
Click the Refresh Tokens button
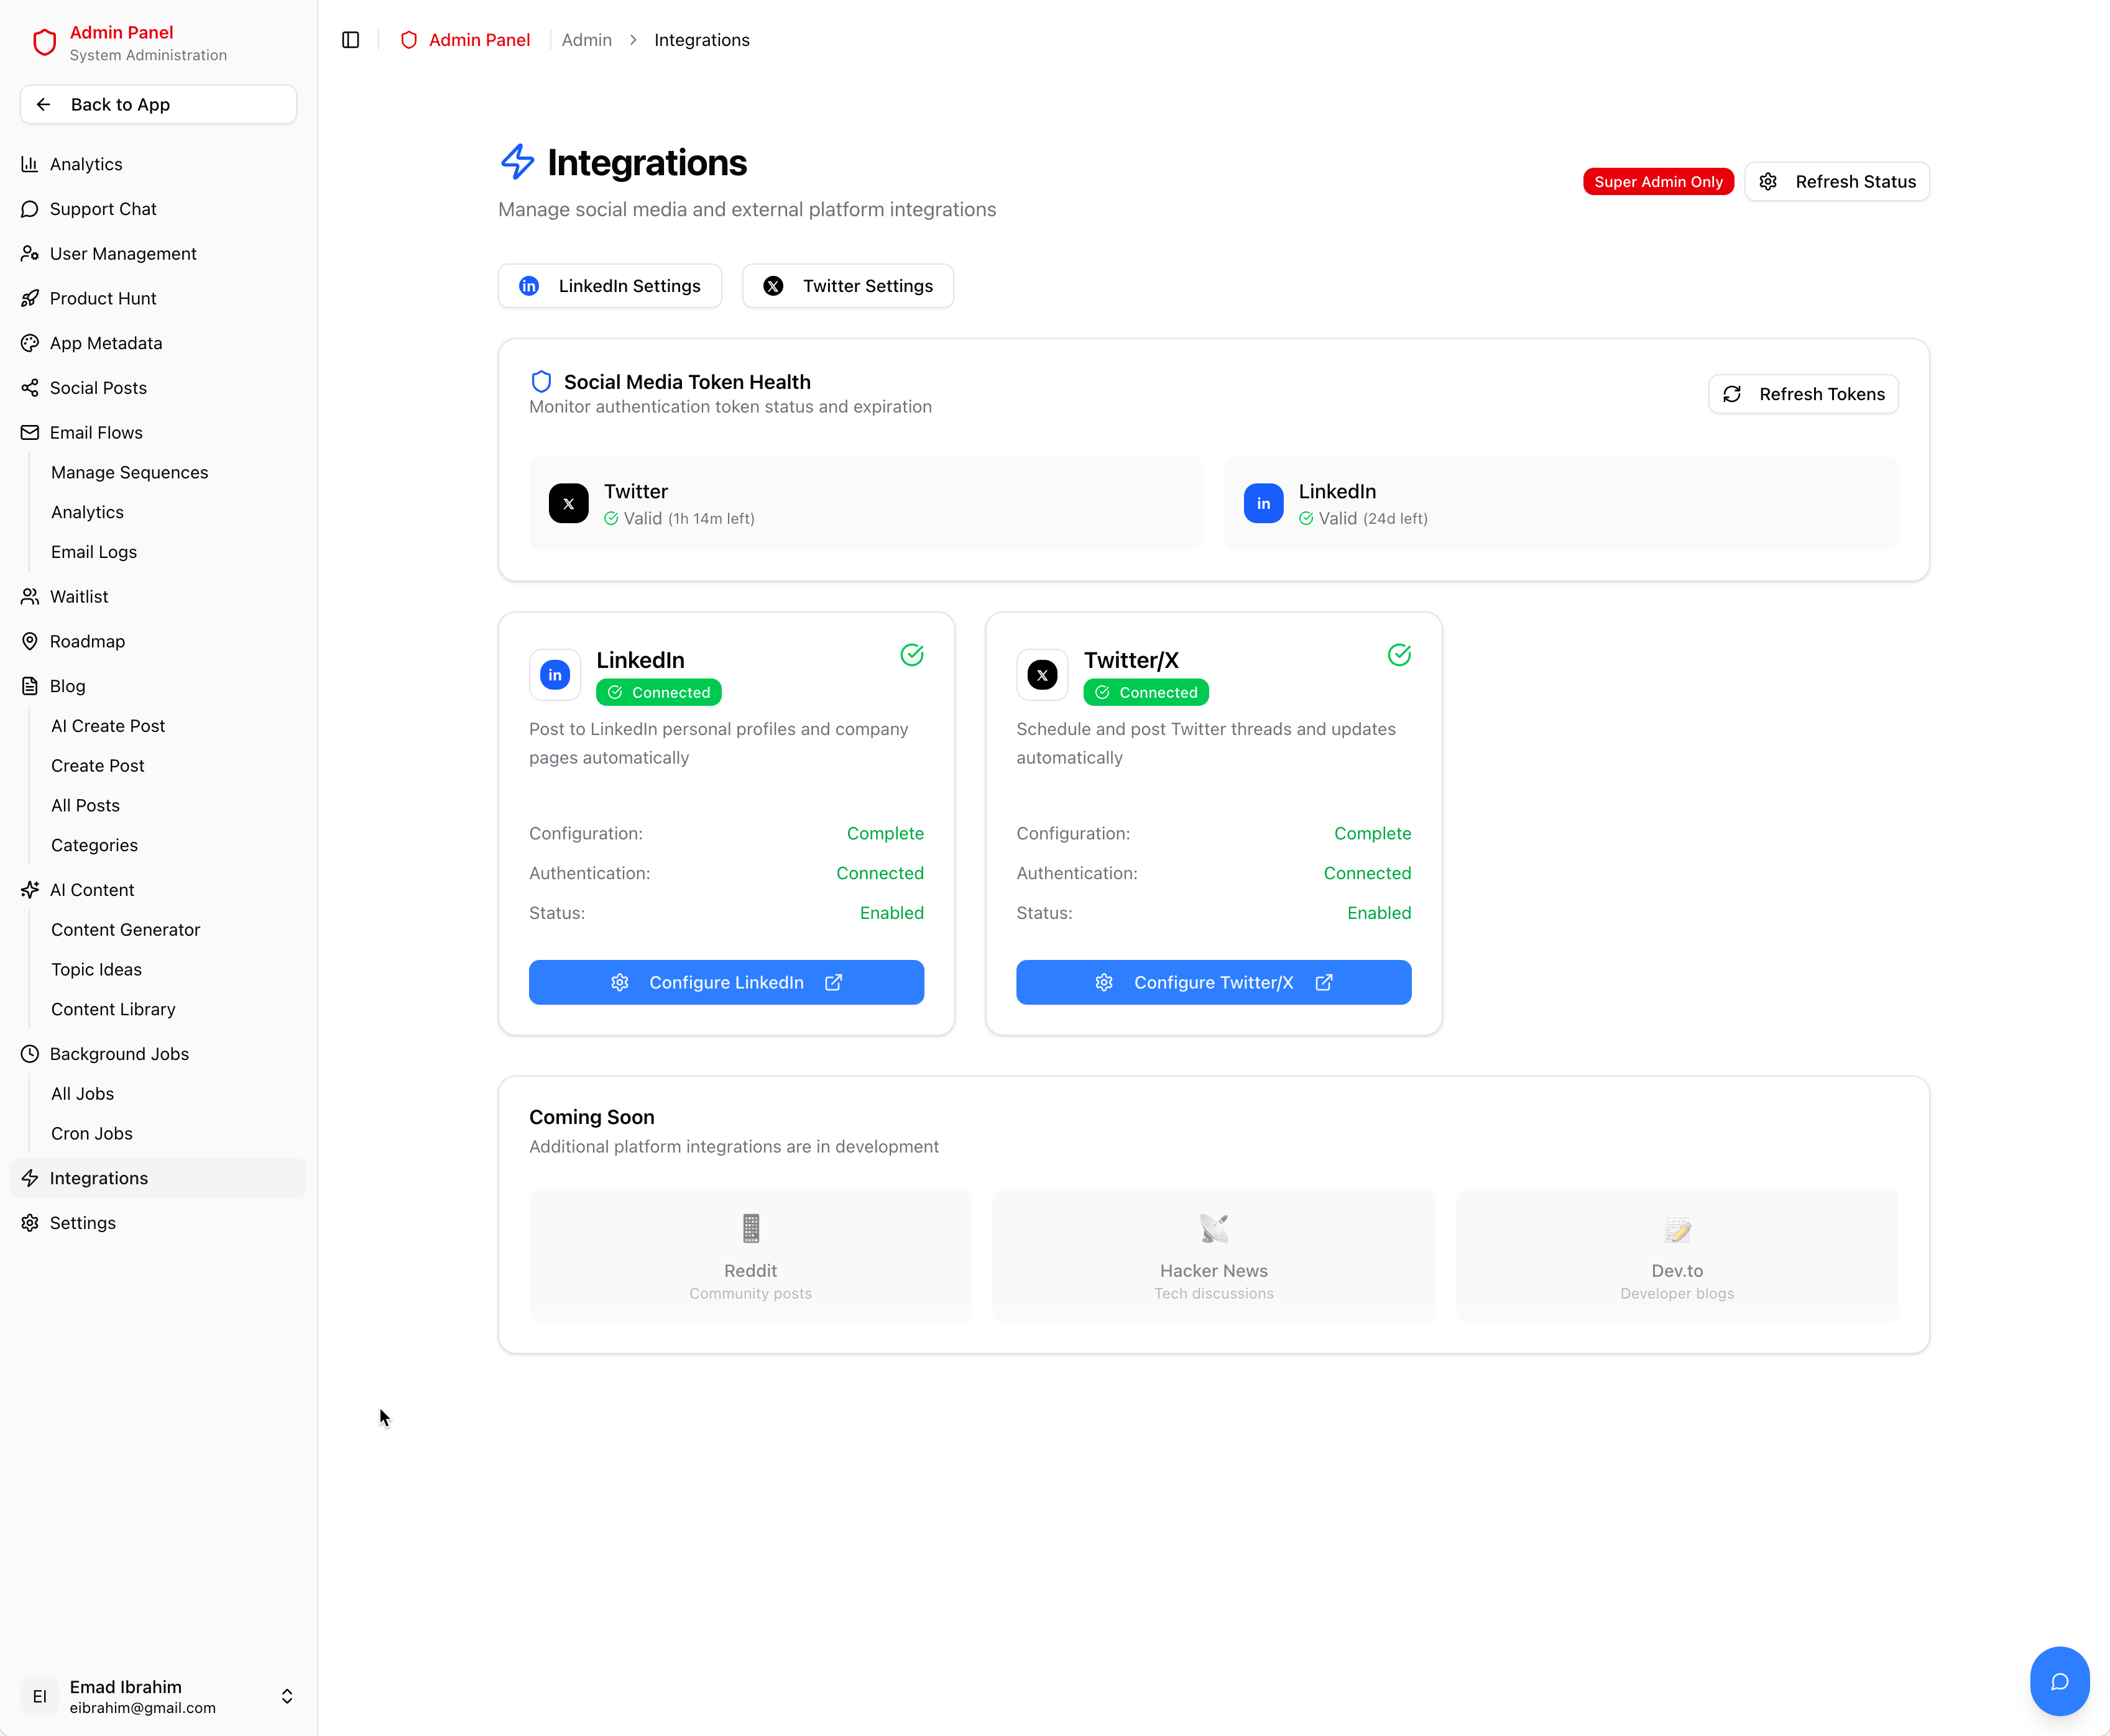click(x=1802, y=393)
